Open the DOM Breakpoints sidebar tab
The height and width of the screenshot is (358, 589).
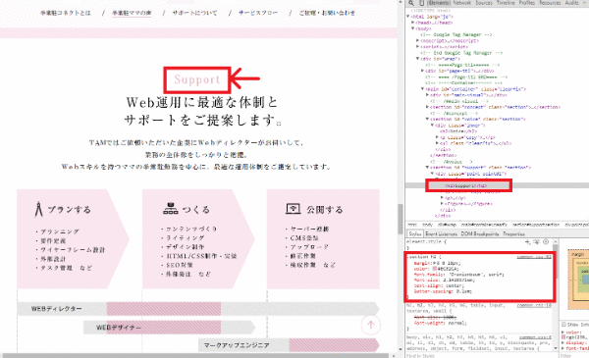click(x=480, y=233)
